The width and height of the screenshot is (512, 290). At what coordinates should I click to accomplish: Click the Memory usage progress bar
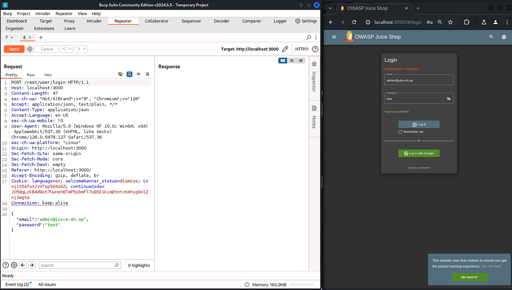pyautogui.click(x=302, y=285)
